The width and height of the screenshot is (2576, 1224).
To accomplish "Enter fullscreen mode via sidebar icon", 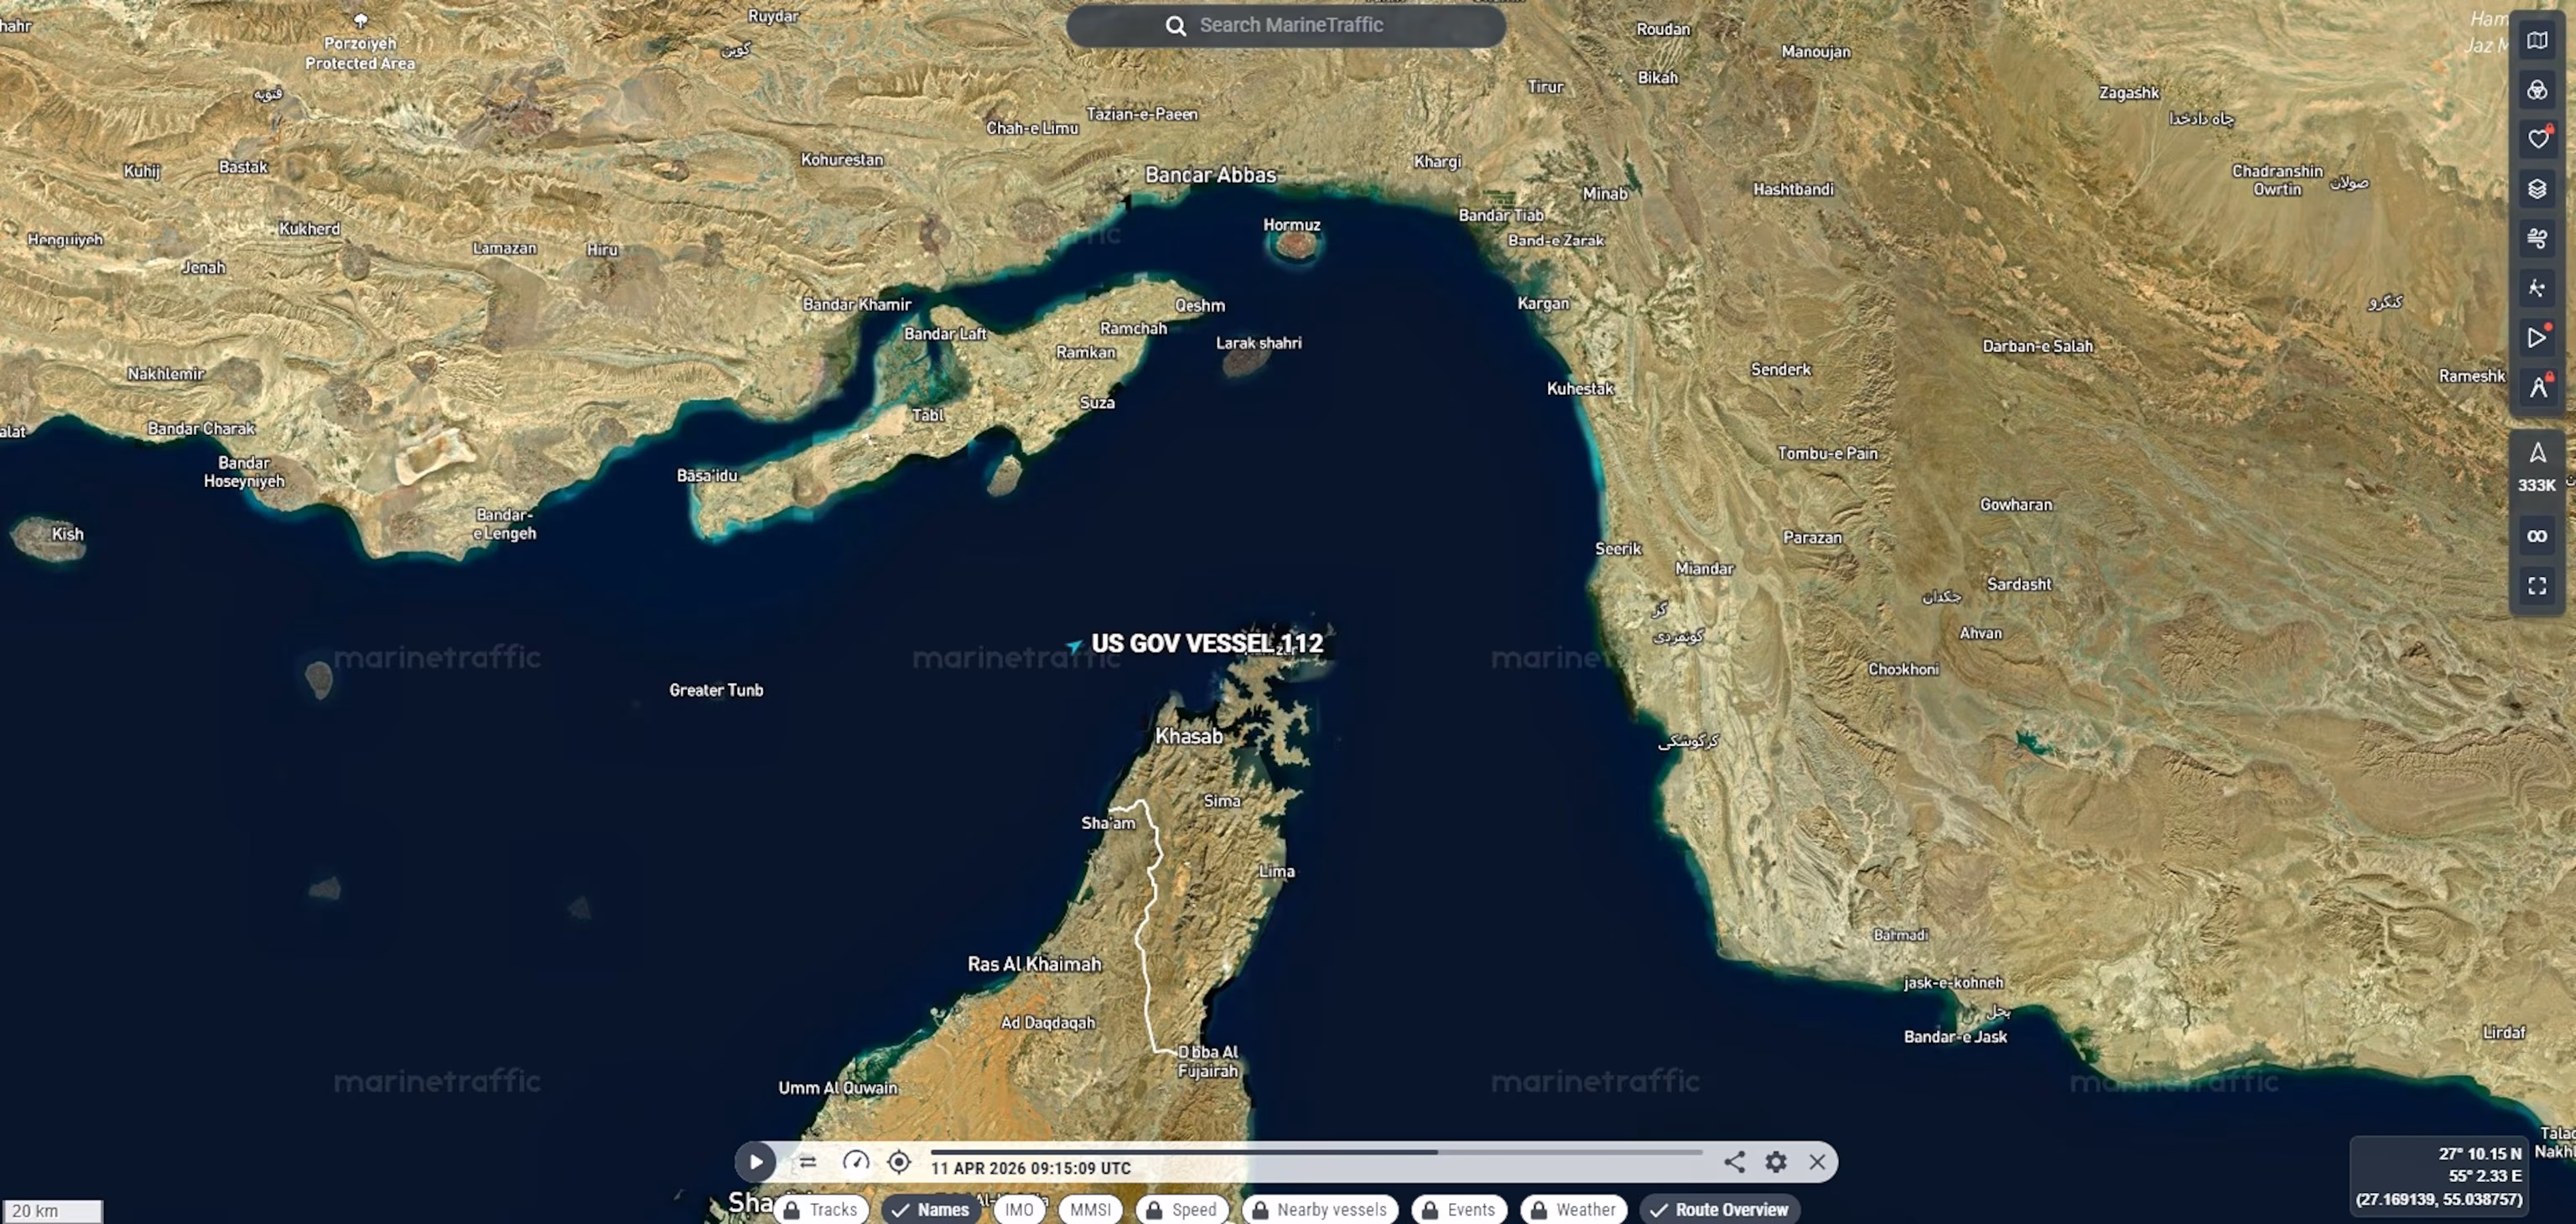I will point(2537,586).
